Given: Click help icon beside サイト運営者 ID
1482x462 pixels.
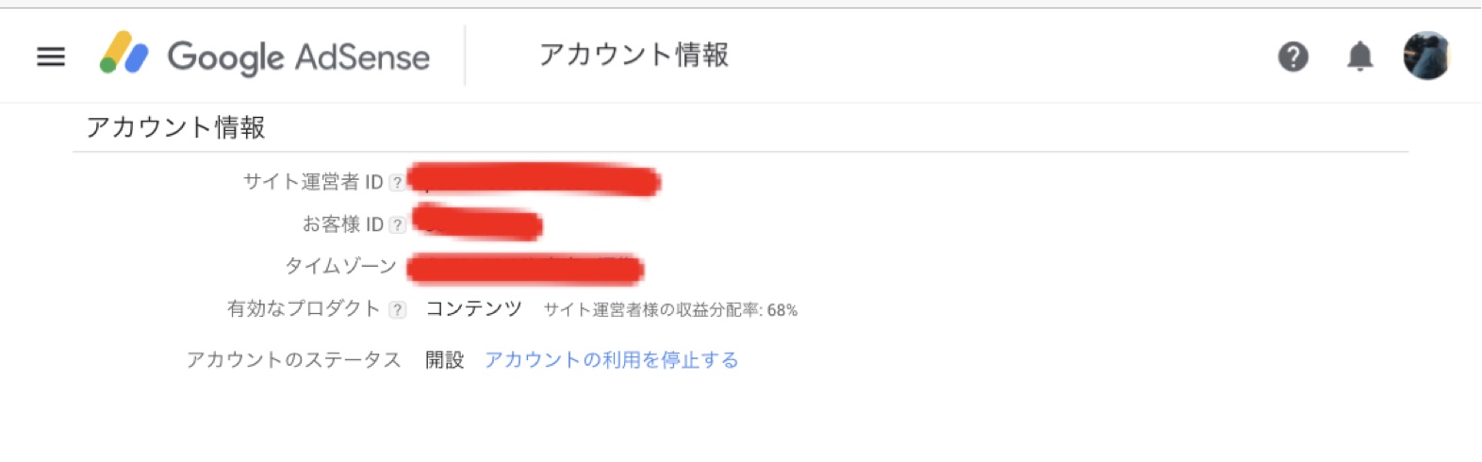Looking at the screenshot, I should coord(398,182).
